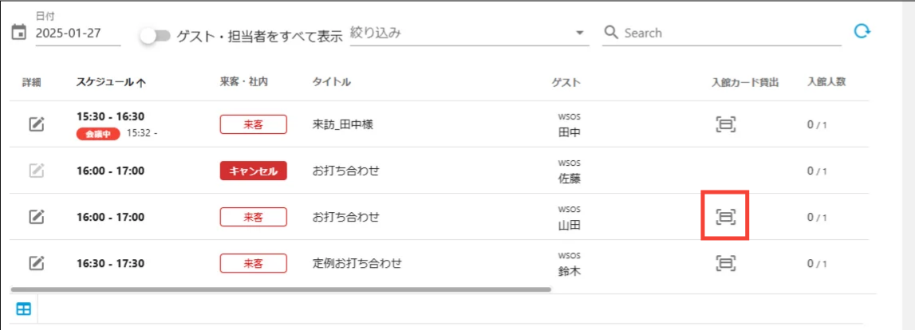Click the highlighted card-lending icon for 山田
This screenshot has height=330, width=915.
coord(725,217)
